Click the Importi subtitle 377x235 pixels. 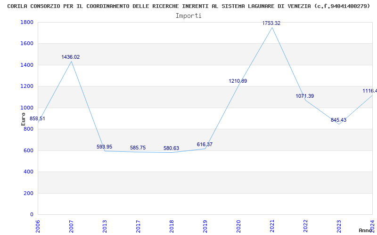(188, 16)
